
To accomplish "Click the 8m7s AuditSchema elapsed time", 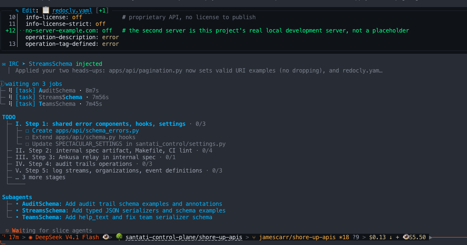I will (92, 90).
